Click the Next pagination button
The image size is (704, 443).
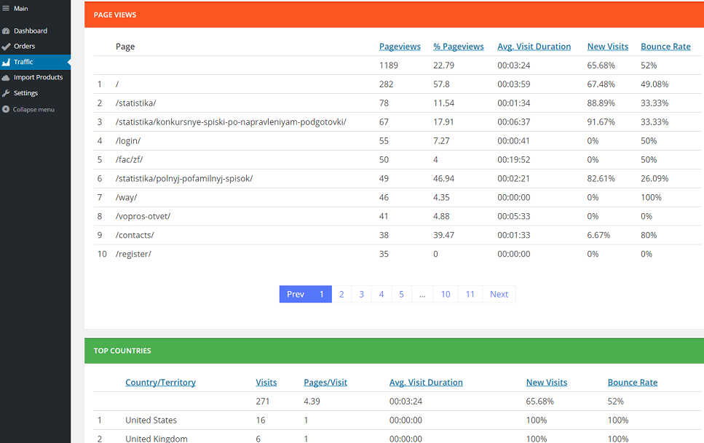click(x=499, y=295)
